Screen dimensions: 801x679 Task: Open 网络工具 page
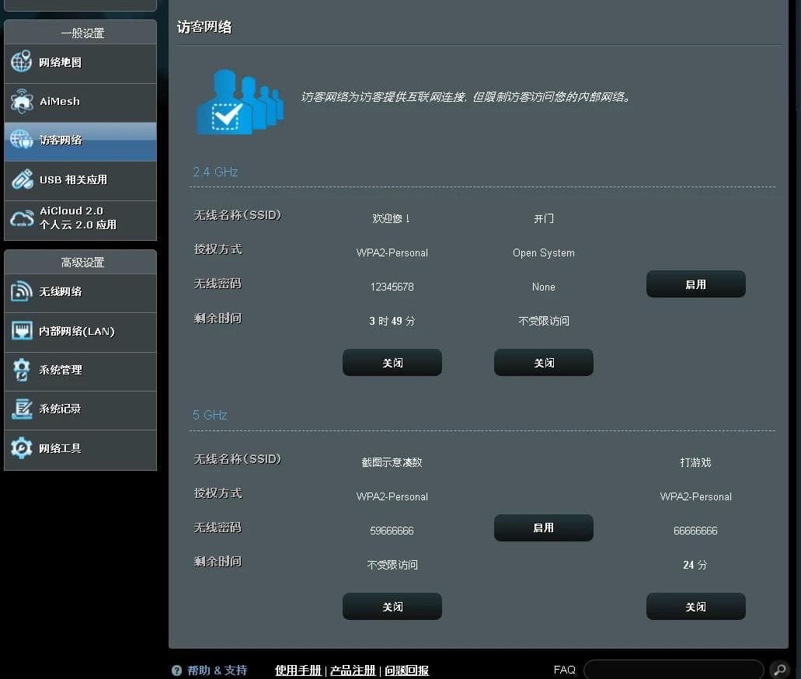[x=80, y=450]
